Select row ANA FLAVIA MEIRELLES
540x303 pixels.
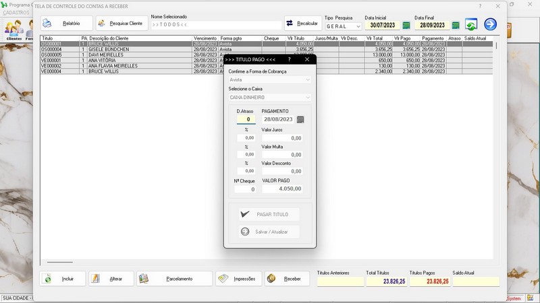click(x=267, y=66)
